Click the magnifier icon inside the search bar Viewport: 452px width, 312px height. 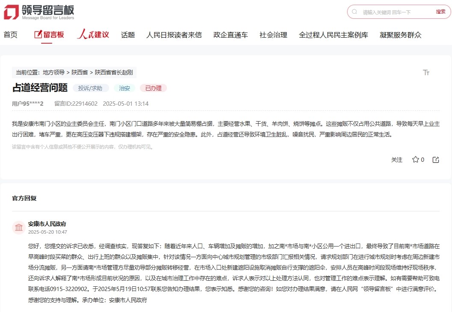point(354,12)
